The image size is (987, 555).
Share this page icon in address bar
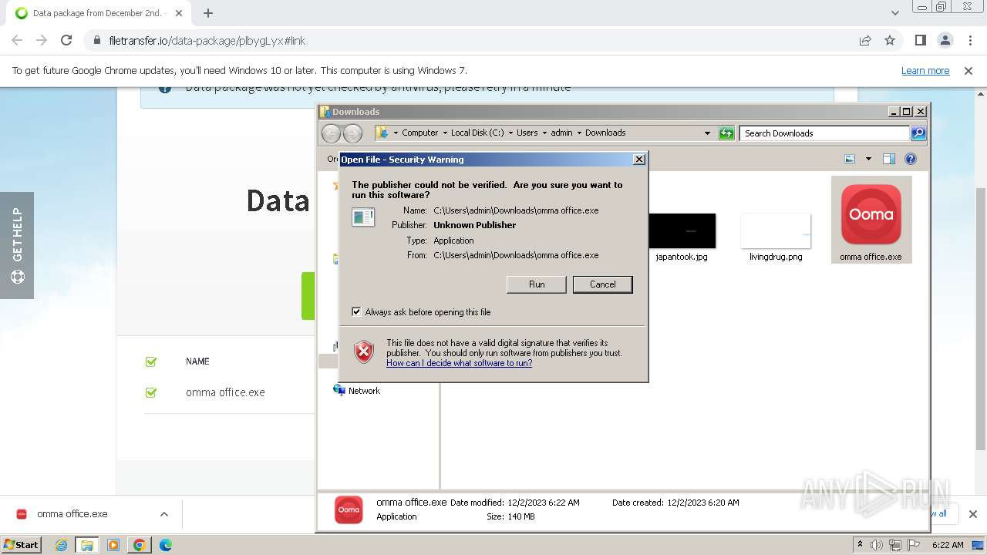[865, 40]
